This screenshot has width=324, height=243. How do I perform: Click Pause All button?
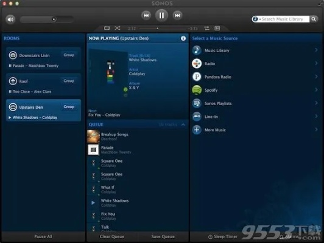[43, 236]
